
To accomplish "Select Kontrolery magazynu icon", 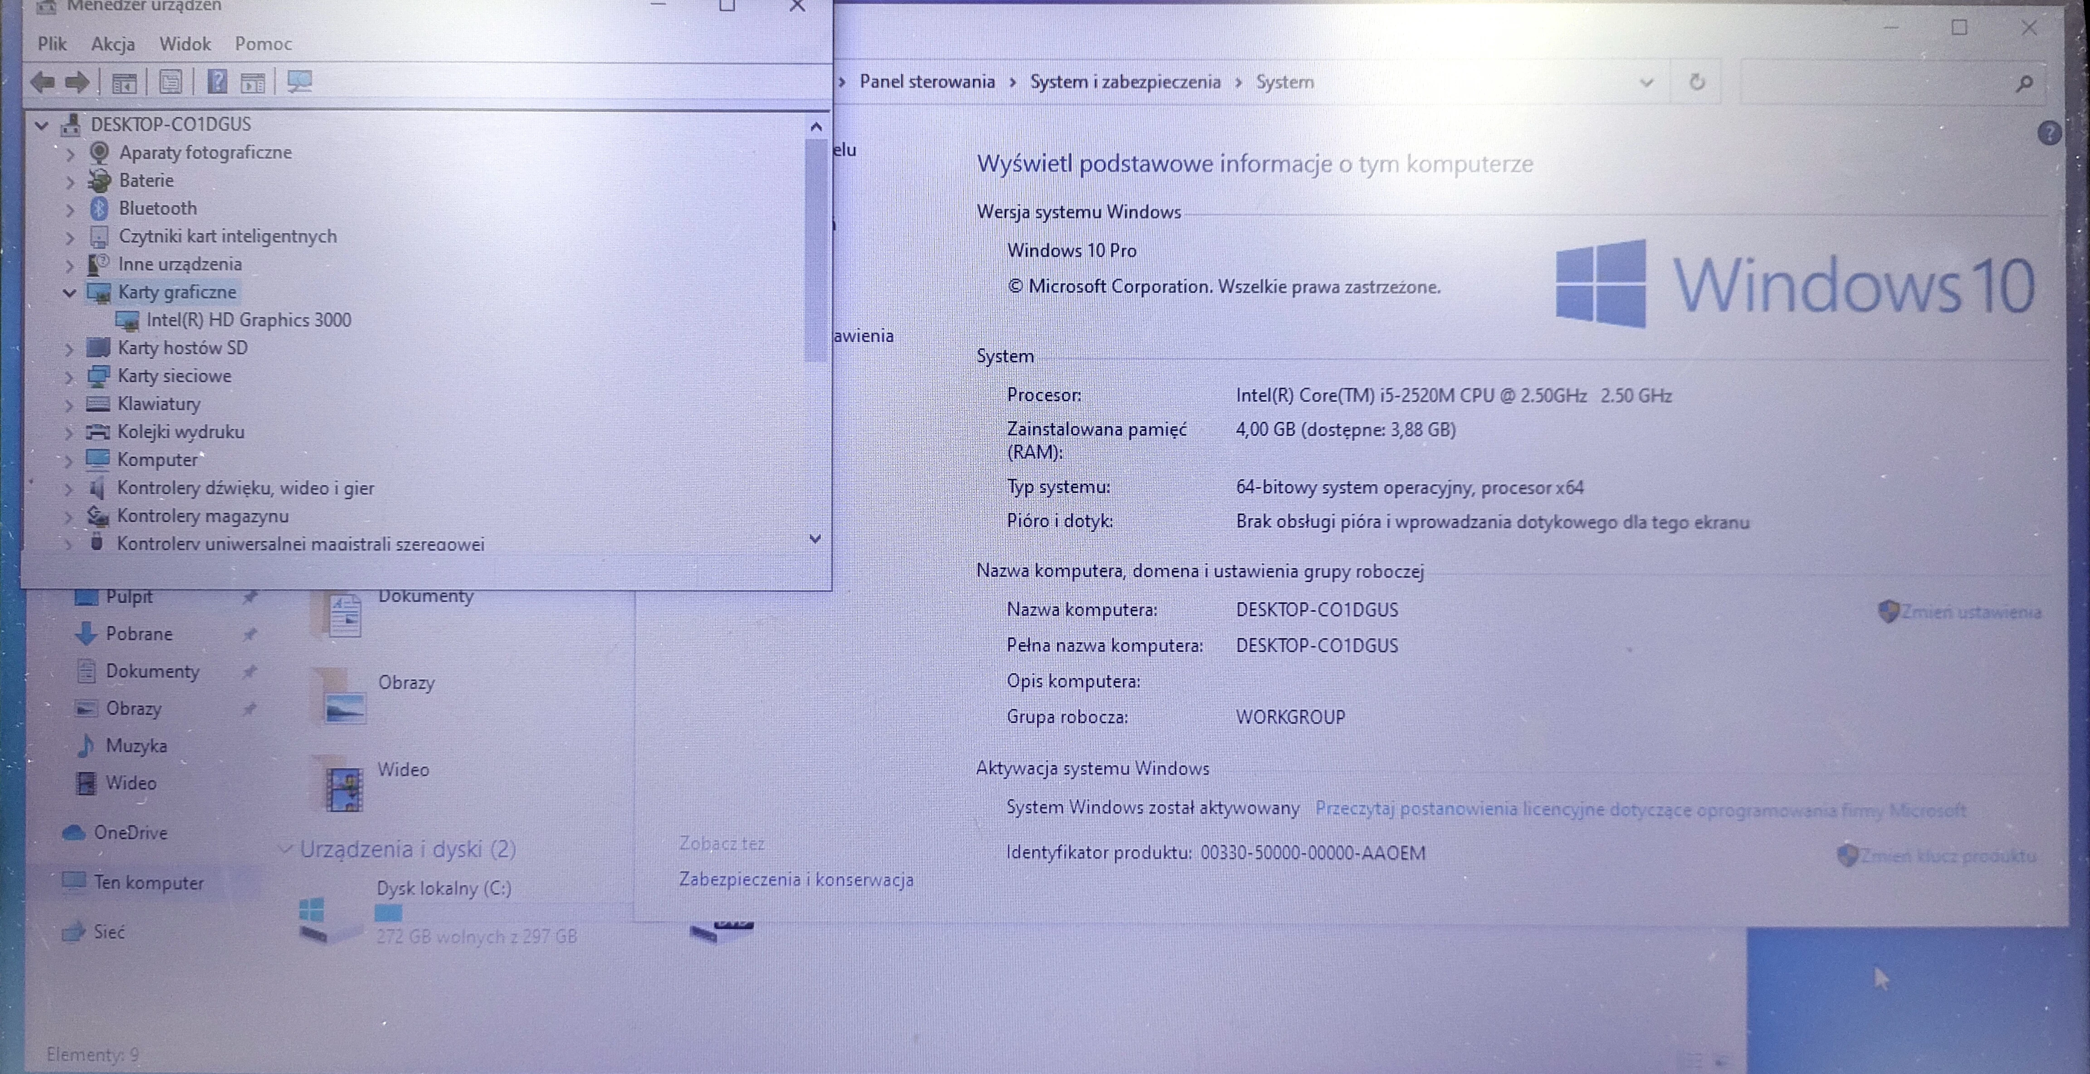I will coord(98,516).
